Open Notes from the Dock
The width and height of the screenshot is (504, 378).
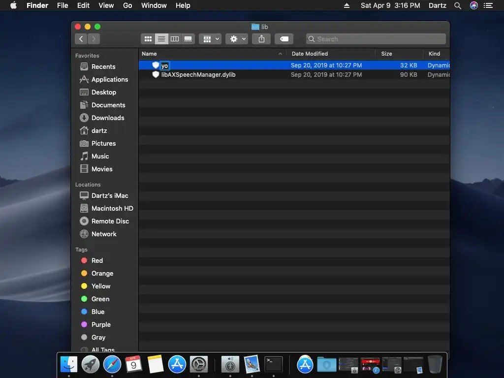pyautogui.click(x=155, y=365)
